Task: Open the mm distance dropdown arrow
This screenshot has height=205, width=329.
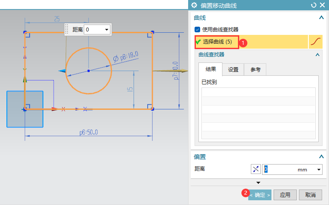Action: 319,170
